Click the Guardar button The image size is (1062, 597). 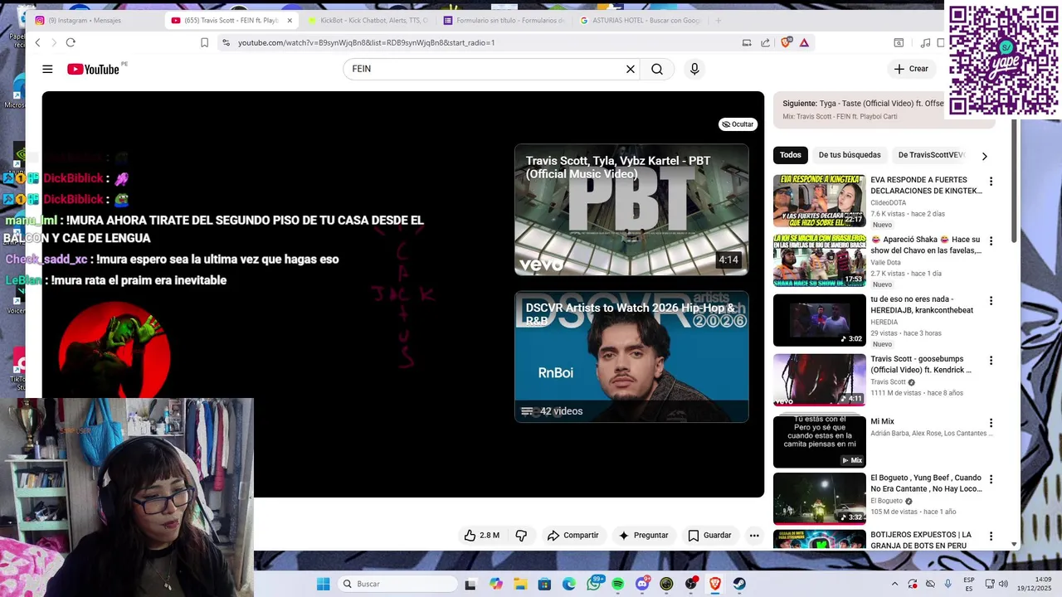pyautogui.click(x=709, y=536)
